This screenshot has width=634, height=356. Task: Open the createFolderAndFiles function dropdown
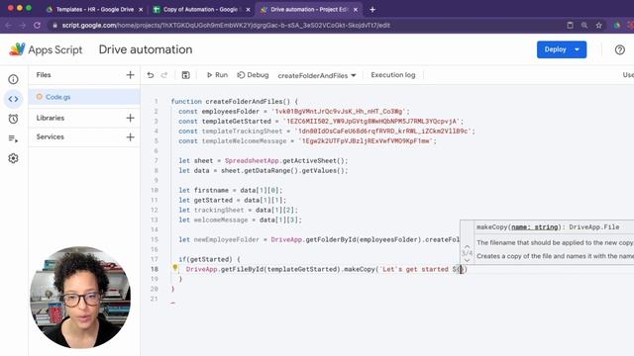pos(317,75)
